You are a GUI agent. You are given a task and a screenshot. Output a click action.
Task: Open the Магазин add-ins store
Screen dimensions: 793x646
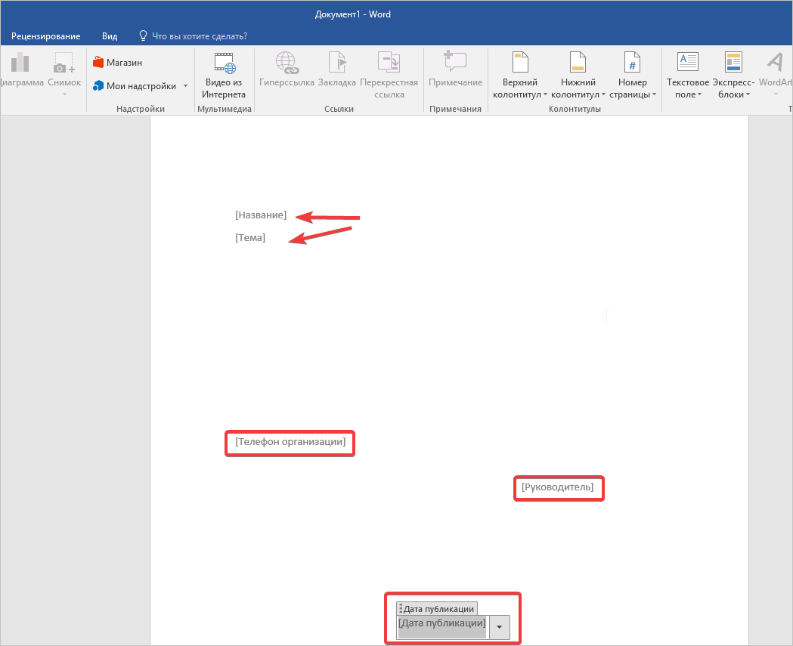coord(117,63)
